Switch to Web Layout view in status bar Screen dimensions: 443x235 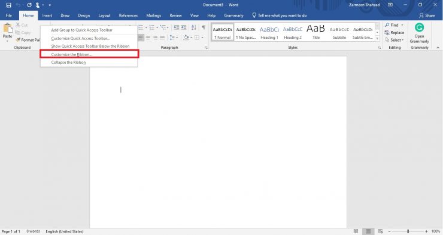tap(381, 231)
